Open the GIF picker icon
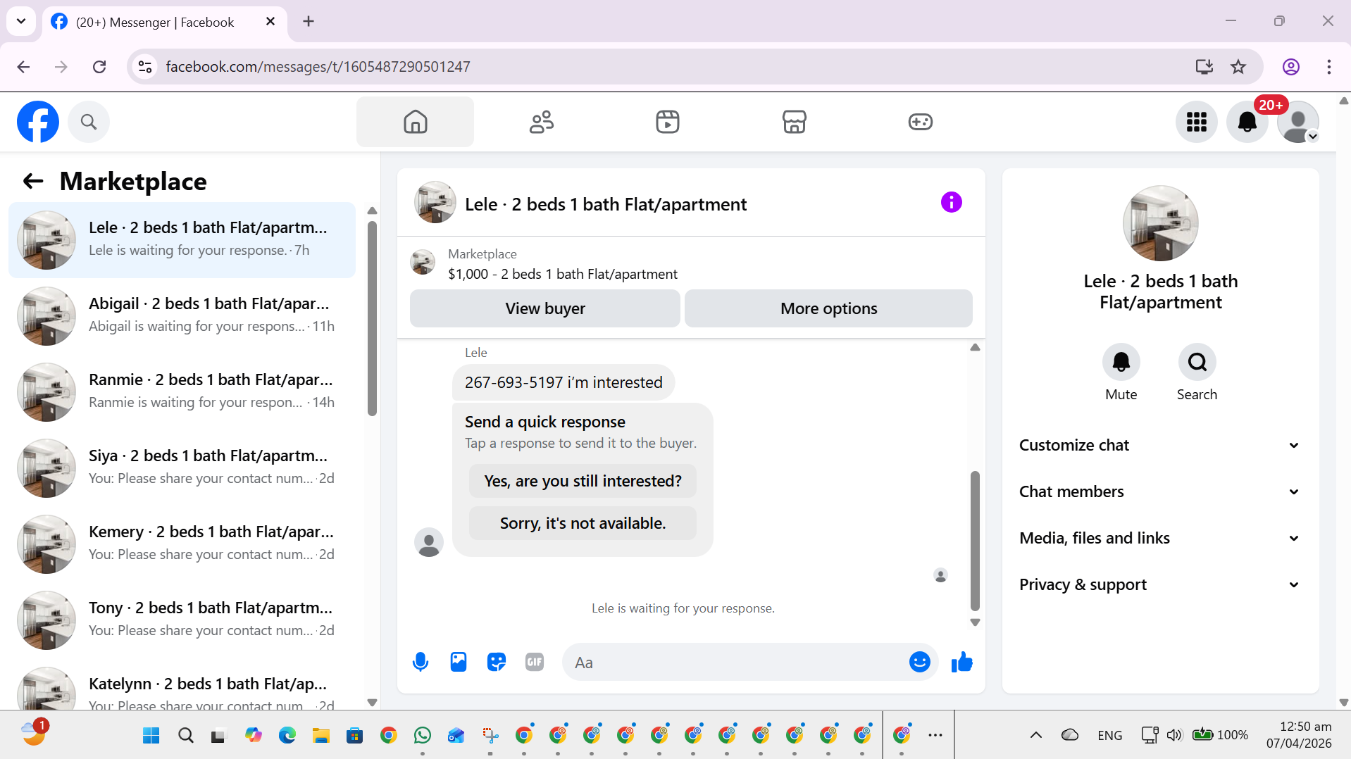Screen dimensions: 1351x759 click(535, 662)
